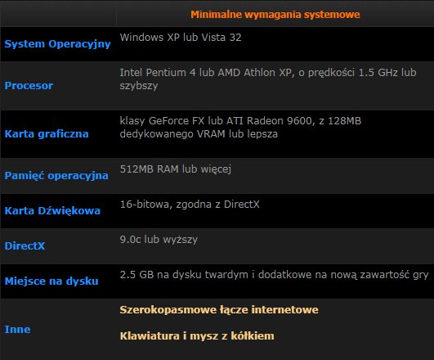Click 'Szerokopasmowe łącze internetowe' bold text

click(219, 310)
